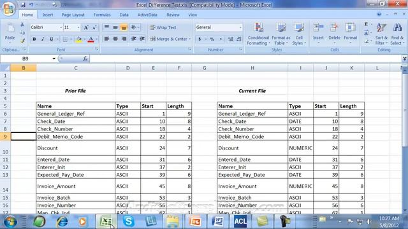
Task: Open the font color dropdown arrow
Action: click(96, 39)
